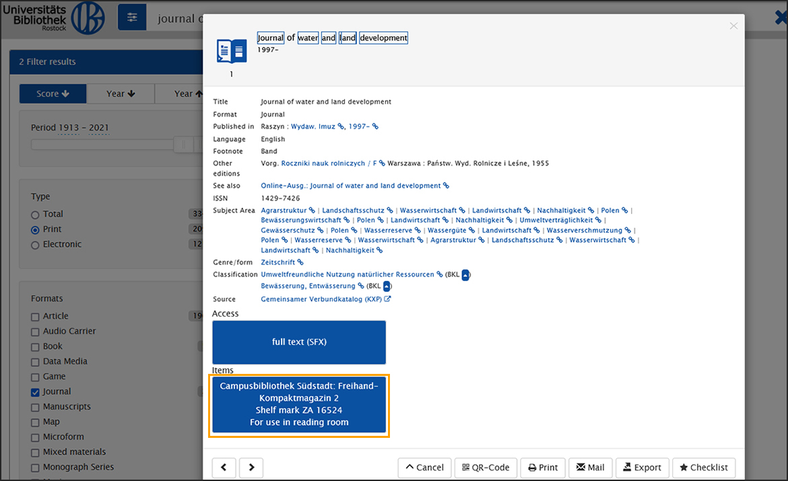788x481 pixels.
Task: Check the Audio Carrier format checkbox
Action: pyautogui.click(x=35, y=332)
